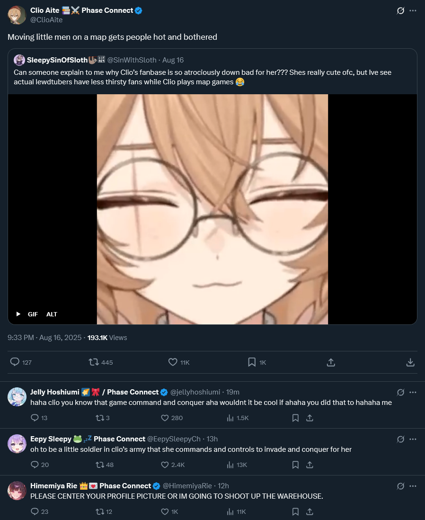Open @SinWithSloth profile from quoted tweet
This screenshot has height=520, width=425.
point(132,60)
